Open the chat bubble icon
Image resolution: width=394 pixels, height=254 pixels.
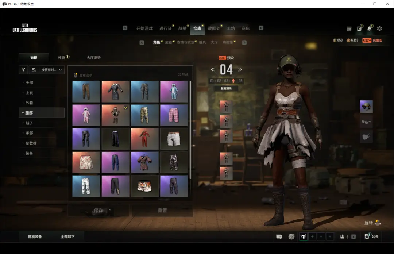(x=279, y=236)
